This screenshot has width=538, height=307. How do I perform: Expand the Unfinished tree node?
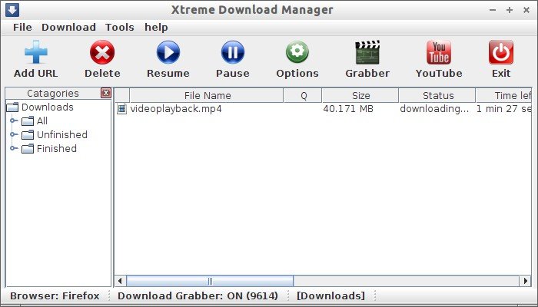(13, 134)
